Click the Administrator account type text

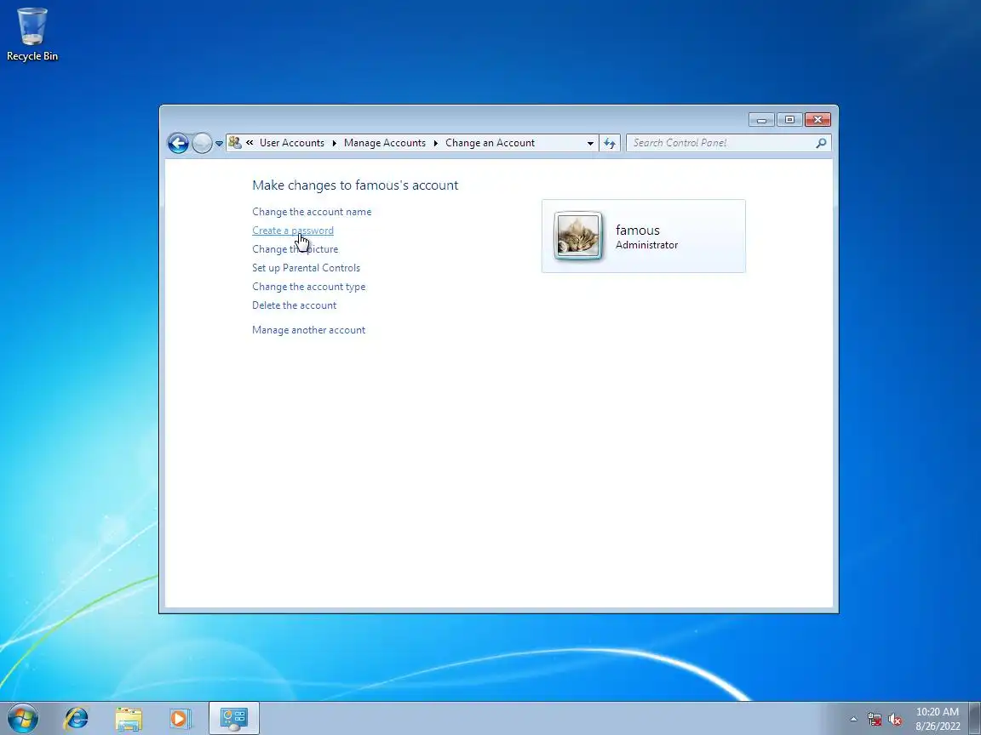tap(646, 245)
